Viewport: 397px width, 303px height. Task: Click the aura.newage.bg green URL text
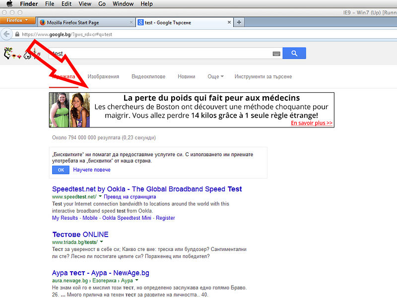coord(70,281)
